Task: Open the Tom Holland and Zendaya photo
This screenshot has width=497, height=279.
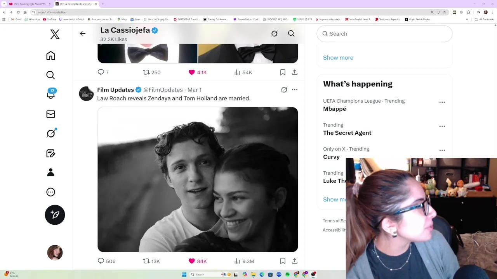Action: [198, 179]
